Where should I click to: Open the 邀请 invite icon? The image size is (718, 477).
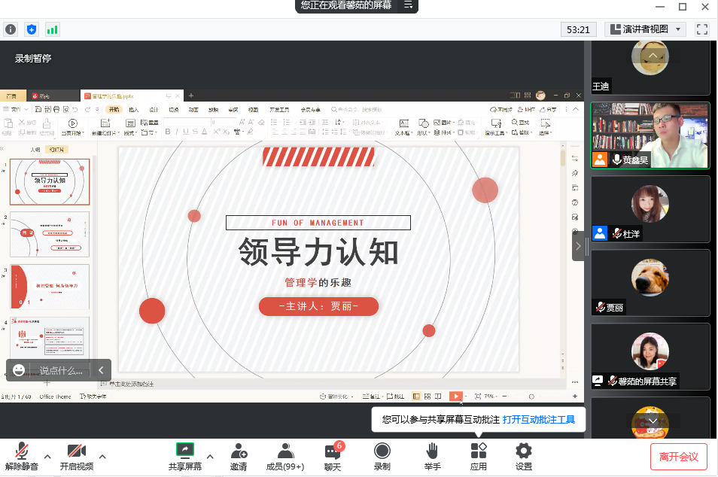click(x=239, y=456)
